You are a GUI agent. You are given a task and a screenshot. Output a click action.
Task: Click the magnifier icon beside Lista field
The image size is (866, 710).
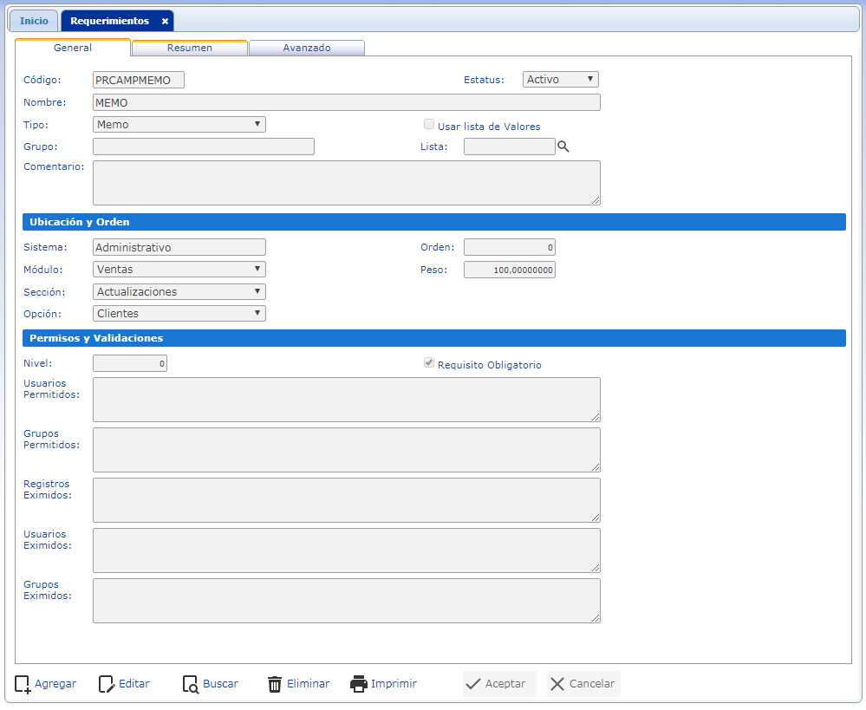pyautogui.click(x=563, y=147)
